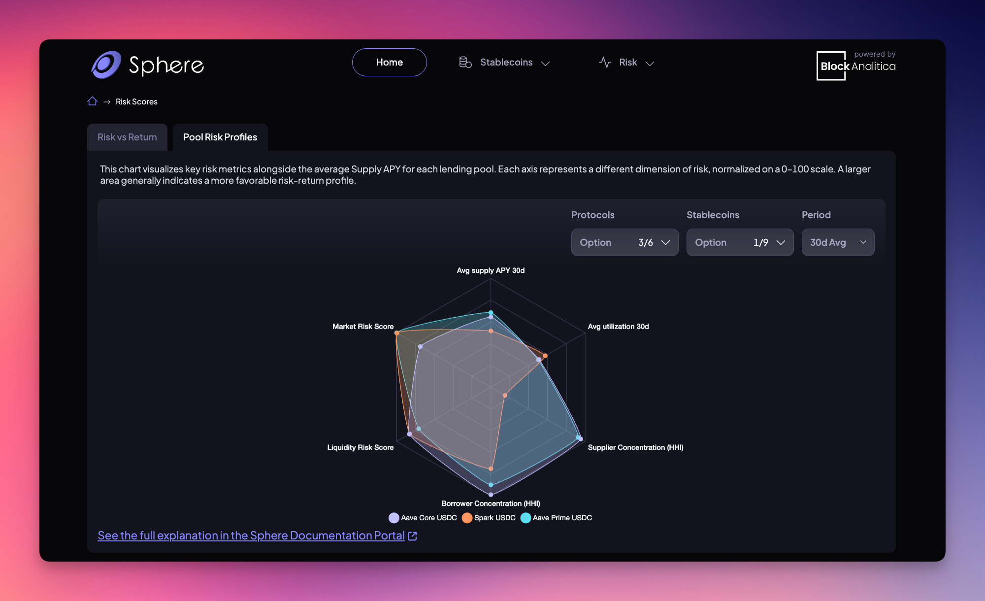This screenshot has height=601, width=985.
Task: Toggle Aave Prime USDC legend series
Action: pos(557,518)
